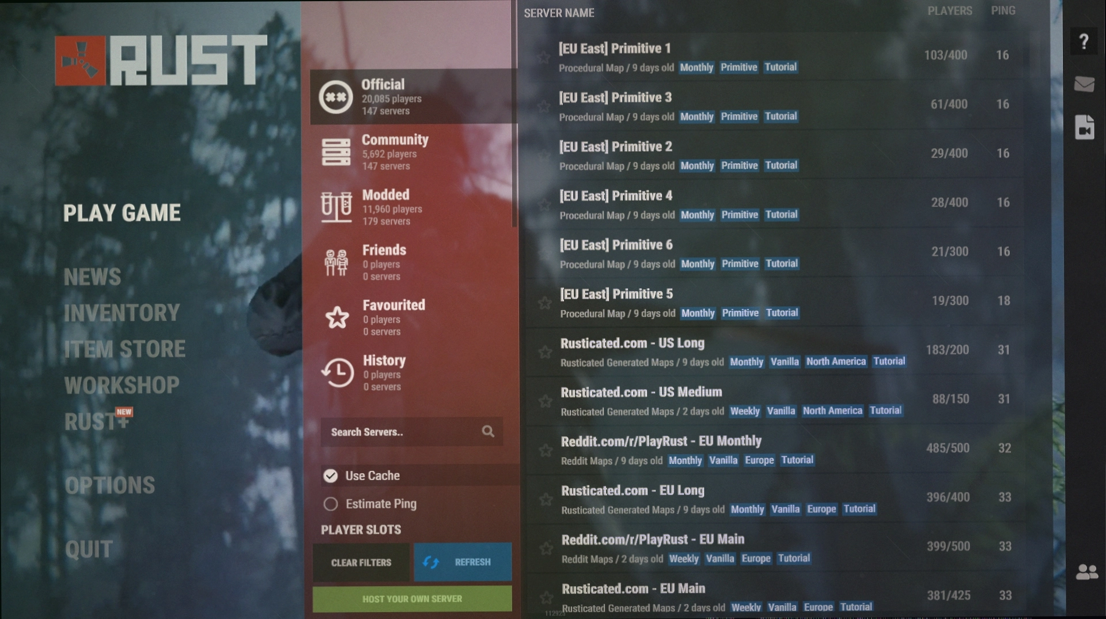
Task: Star the Reddit.com/r/PlayRust - EU Monthly server
Action: (x=546, y=450)
